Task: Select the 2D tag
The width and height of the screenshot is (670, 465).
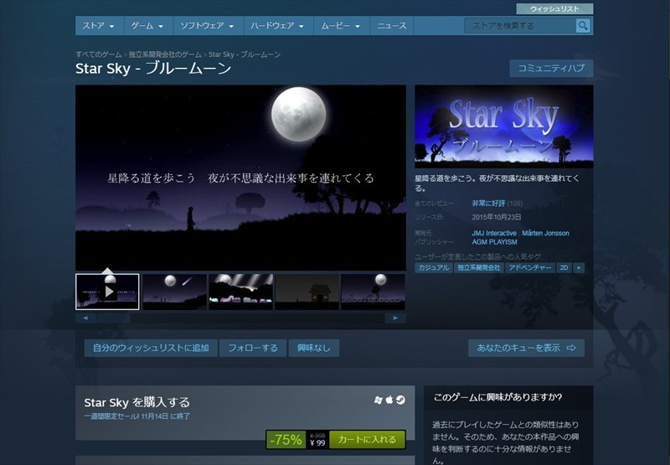Action: coord(564,267)
